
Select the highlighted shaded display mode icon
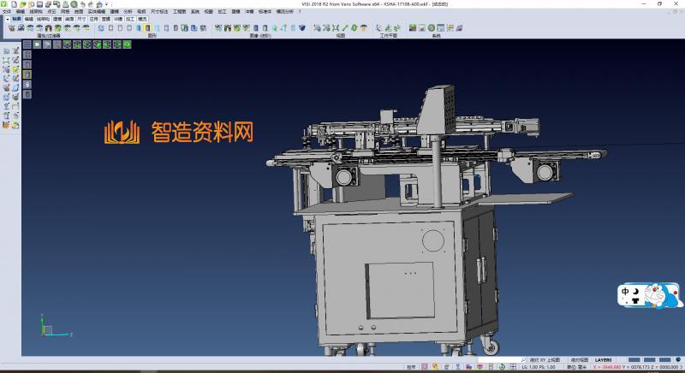coord(147,28)
